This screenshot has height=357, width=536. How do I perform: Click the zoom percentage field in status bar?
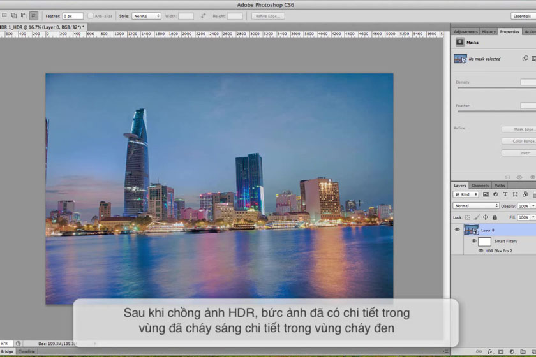point(6,344)
